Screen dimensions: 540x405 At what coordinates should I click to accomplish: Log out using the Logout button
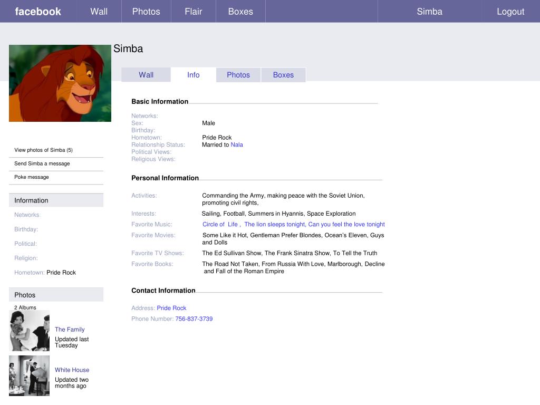point(510,12)
